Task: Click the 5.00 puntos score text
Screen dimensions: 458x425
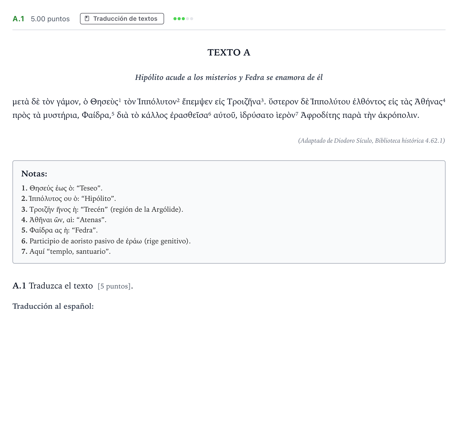Action: click(x=50, y=19)
